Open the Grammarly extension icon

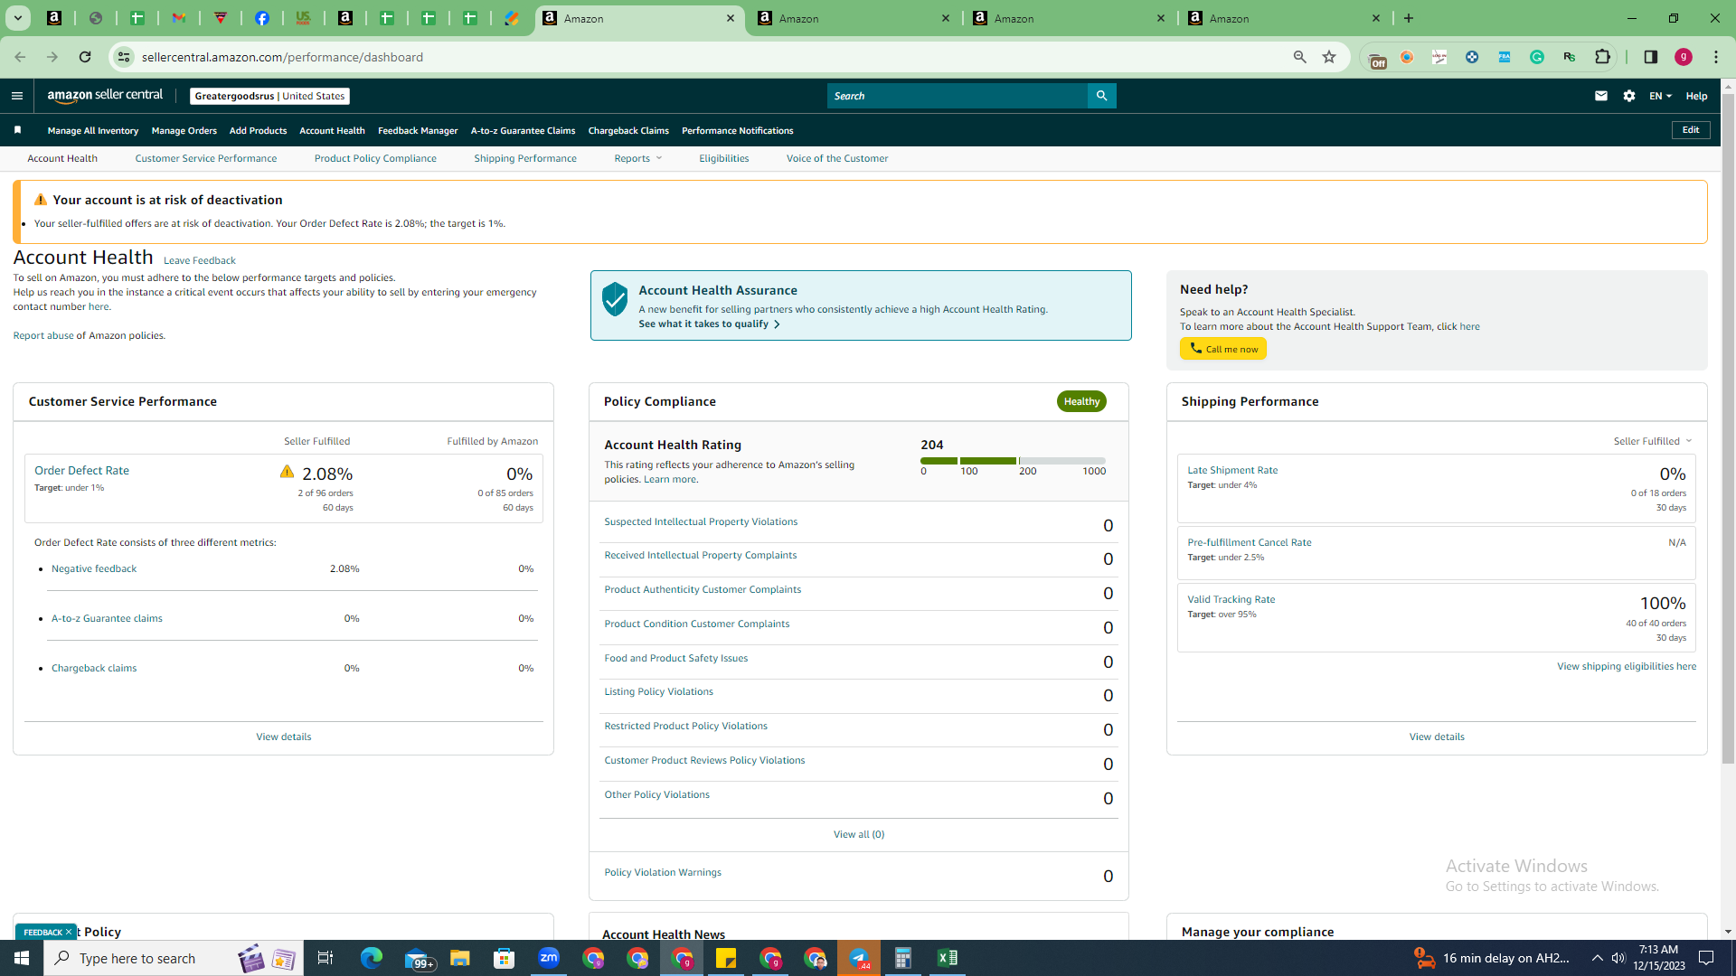pos(1537,57)
